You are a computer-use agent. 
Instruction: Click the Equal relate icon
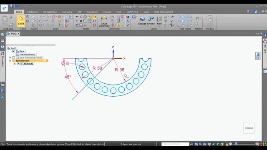(x=81, y=21)
